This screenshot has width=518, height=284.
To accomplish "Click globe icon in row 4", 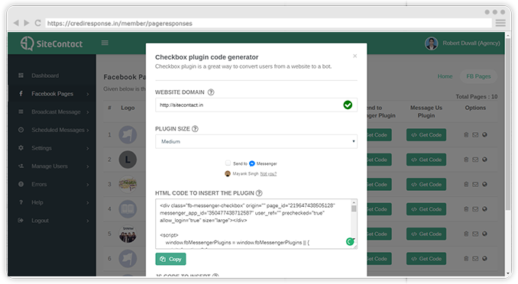I will click(484, 209).
